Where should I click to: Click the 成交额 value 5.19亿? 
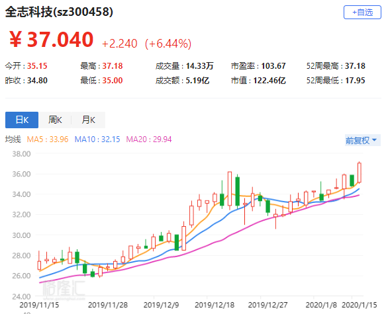197,81
